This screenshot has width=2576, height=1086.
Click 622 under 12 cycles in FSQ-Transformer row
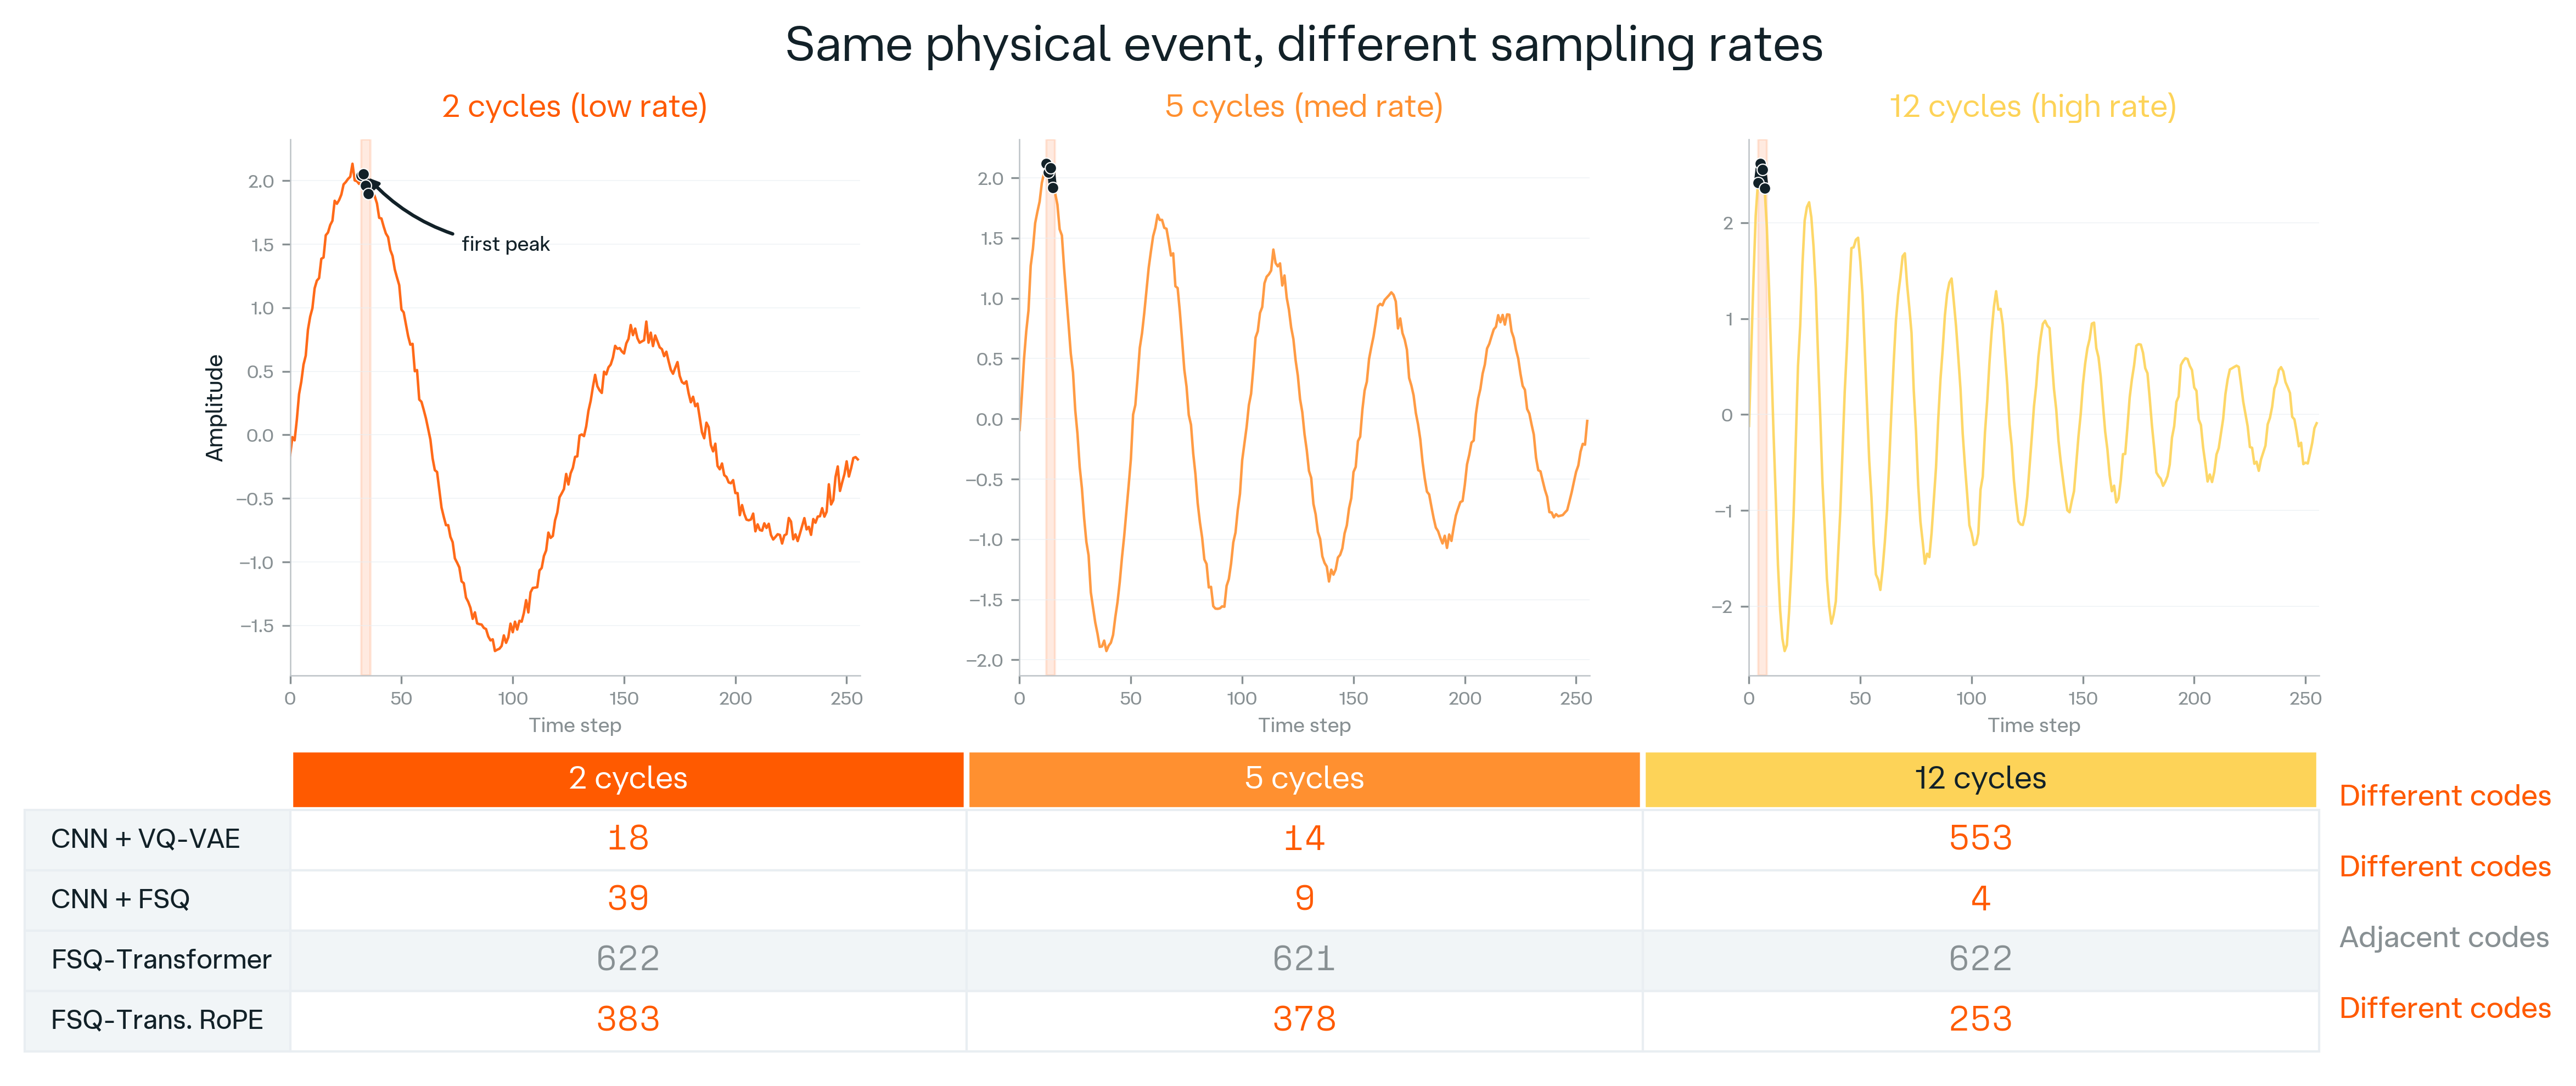(1980, 959)
